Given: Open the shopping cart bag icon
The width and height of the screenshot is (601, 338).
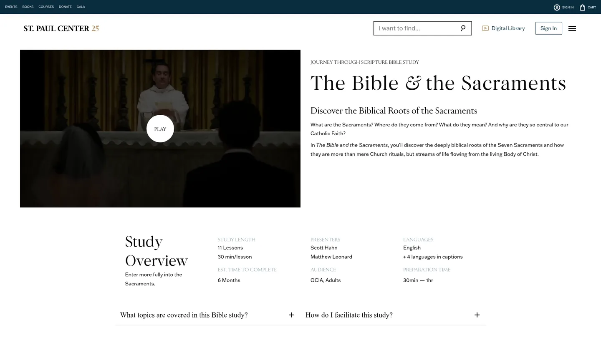Looking at the screenshot, I should 583,7.
